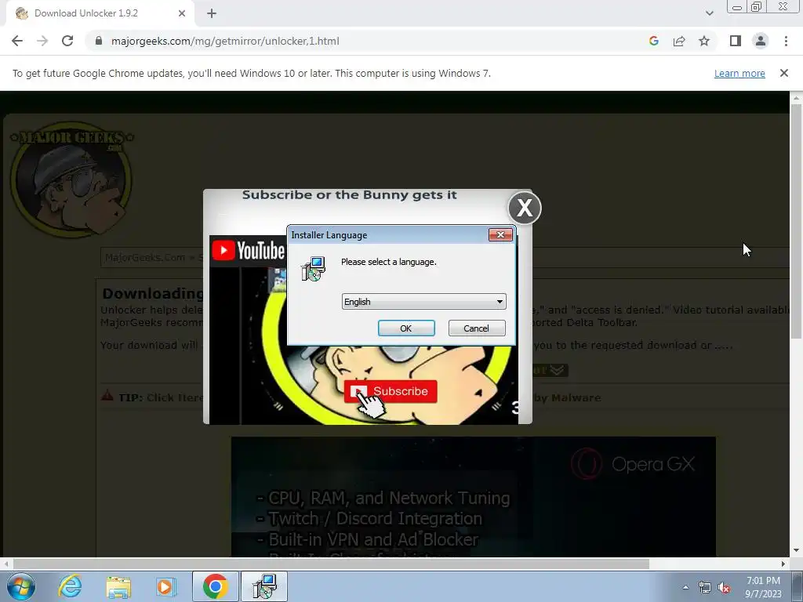Open the English language dropdown
The width and height of the screenshot is (803, 602).
click(423, 302)
